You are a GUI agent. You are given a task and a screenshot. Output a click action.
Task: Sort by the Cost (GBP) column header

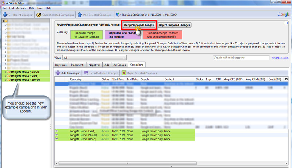[x=275, y=79]
